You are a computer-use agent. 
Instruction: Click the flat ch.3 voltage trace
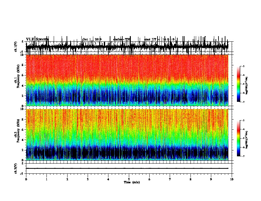[x=127, y=168]
